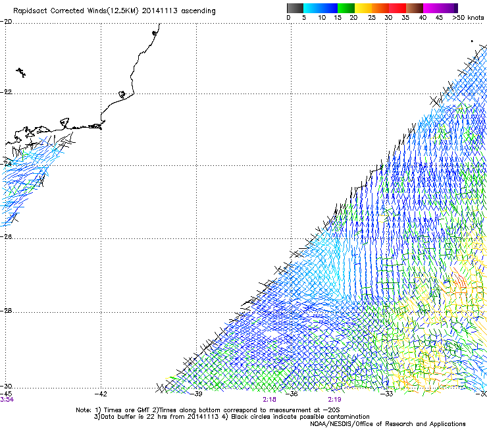
Task: Click the '-26' latitude label
Action: [6, 237]
